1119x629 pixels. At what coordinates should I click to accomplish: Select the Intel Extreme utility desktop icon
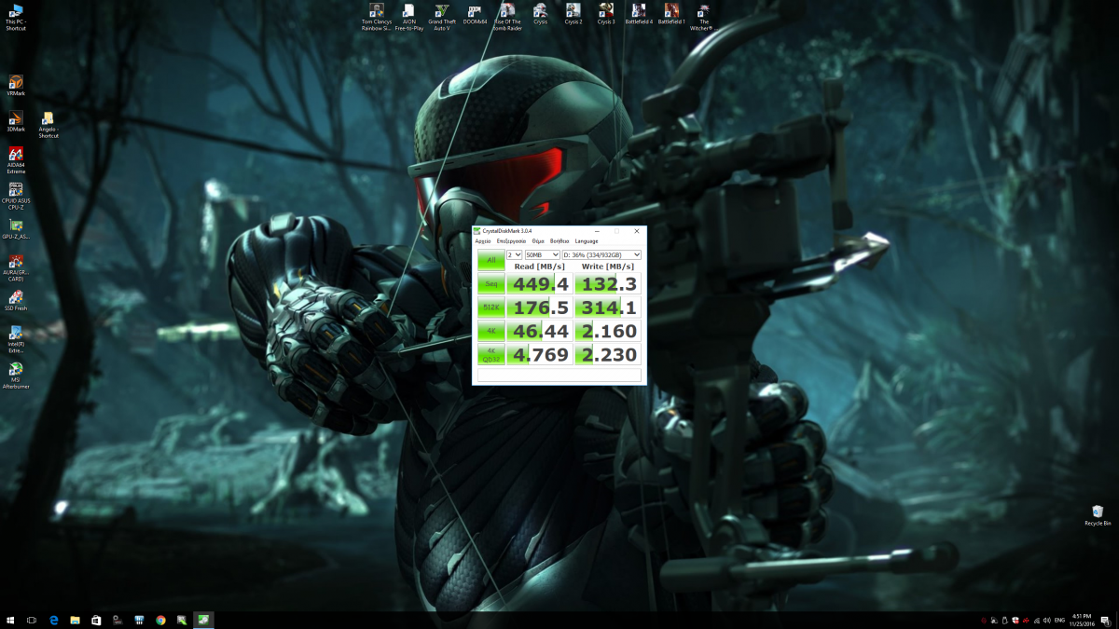tap(16, 339)
